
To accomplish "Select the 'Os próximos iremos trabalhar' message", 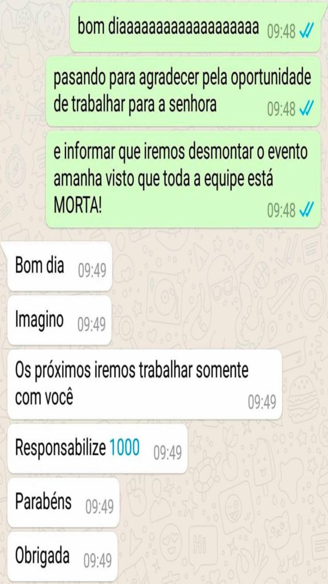I will (145, 384).
